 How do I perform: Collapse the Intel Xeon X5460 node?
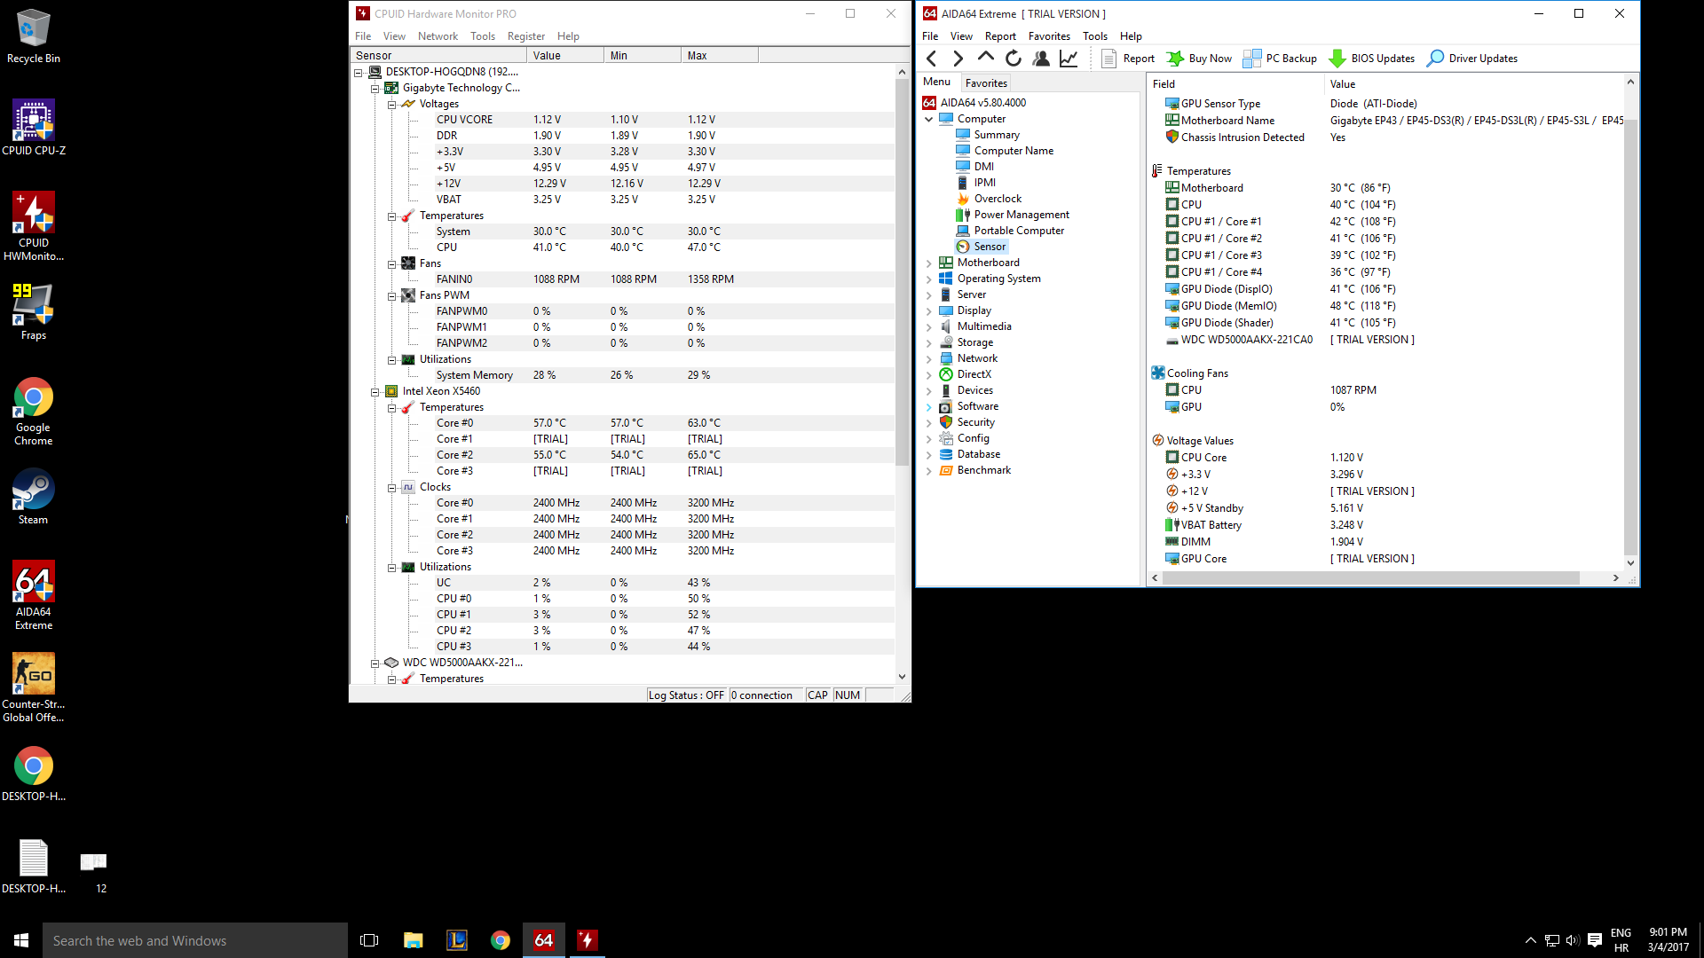tap(375, 392)
